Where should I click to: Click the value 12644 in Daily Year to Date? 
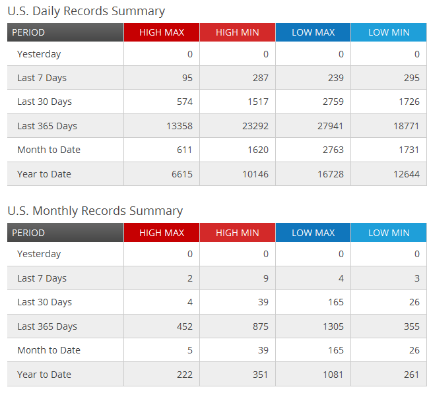407,174
